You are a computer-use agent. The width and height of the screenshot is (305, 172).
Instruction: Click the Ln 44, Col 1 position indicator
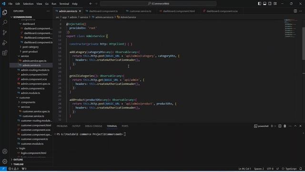tap(244, 169)
